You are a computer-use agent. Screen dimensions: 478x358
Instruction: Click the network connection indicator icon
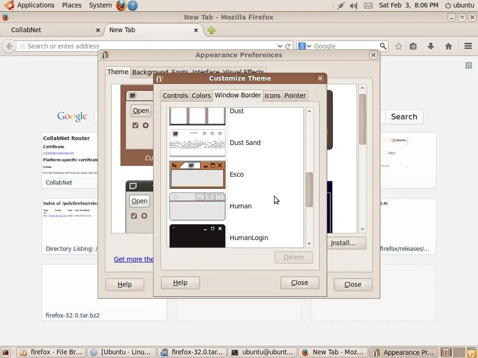[x=340, y=6]
